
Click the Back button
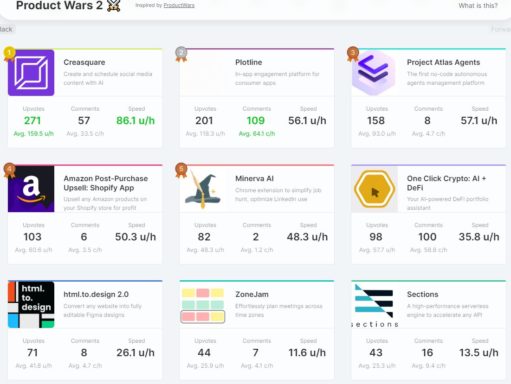[6, 29]
